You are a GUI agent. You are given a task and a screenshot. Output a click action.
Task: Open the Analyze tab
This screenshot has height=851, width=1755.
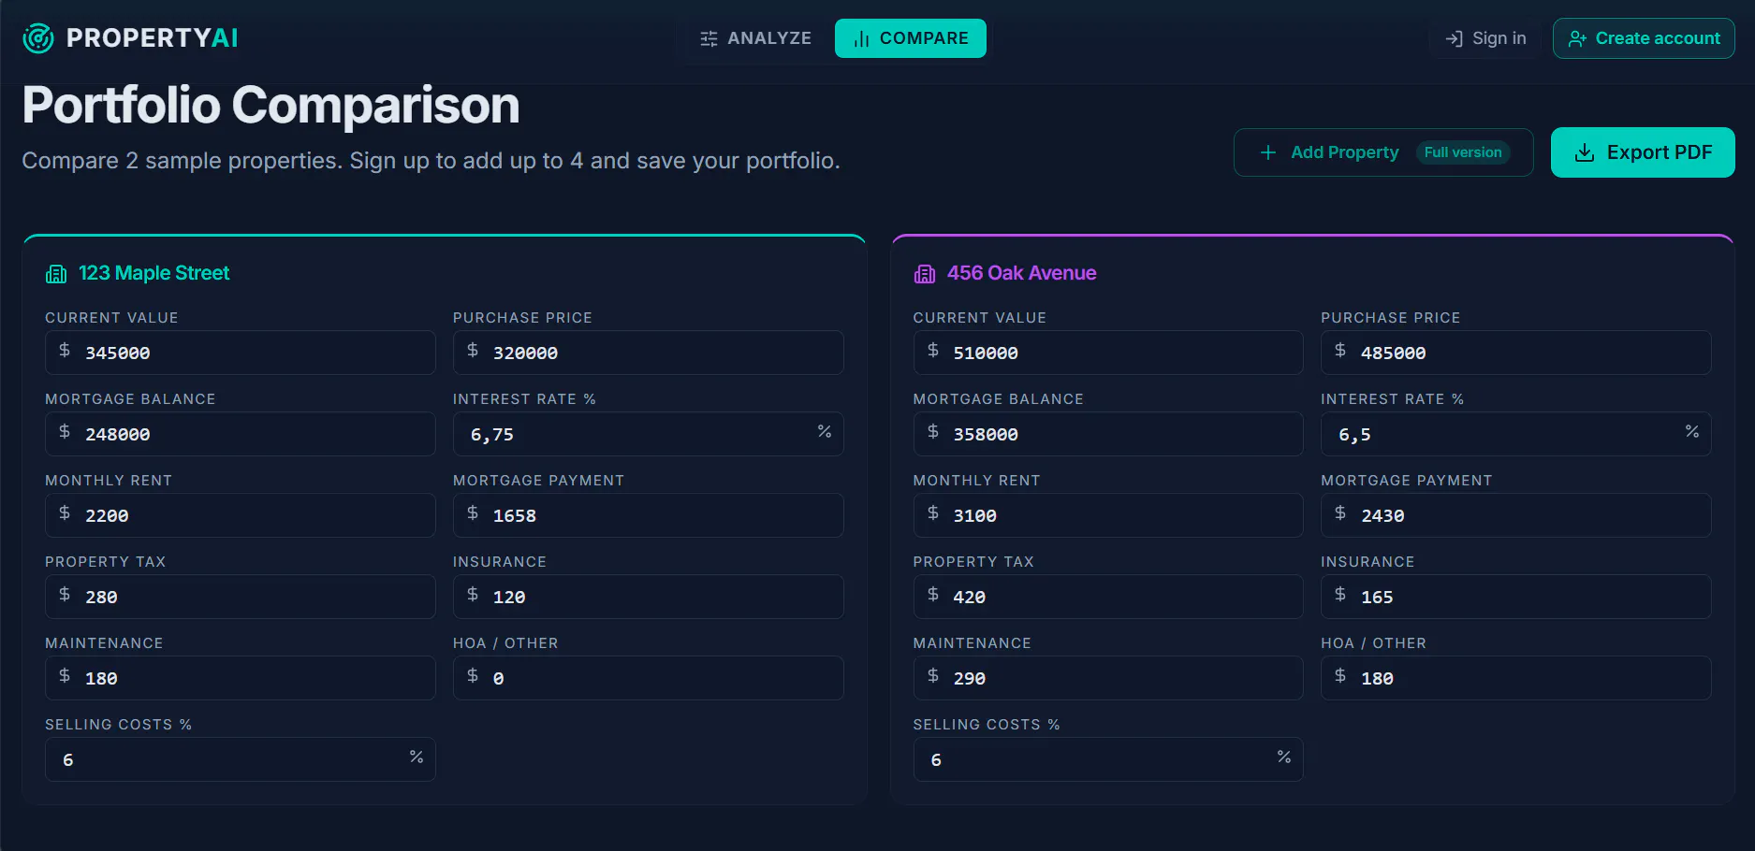click(755, 38)
